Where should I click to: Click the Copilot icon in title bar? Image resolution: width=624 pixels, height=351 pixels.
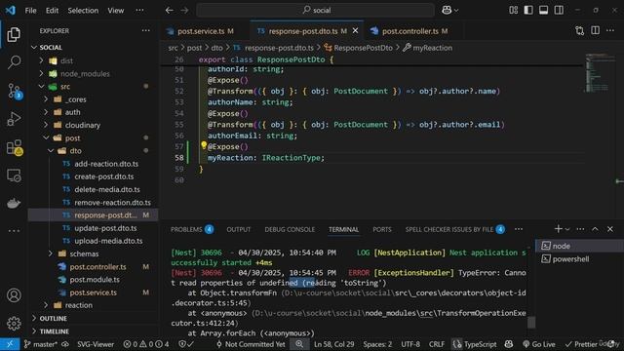click(x=447, y=11)
